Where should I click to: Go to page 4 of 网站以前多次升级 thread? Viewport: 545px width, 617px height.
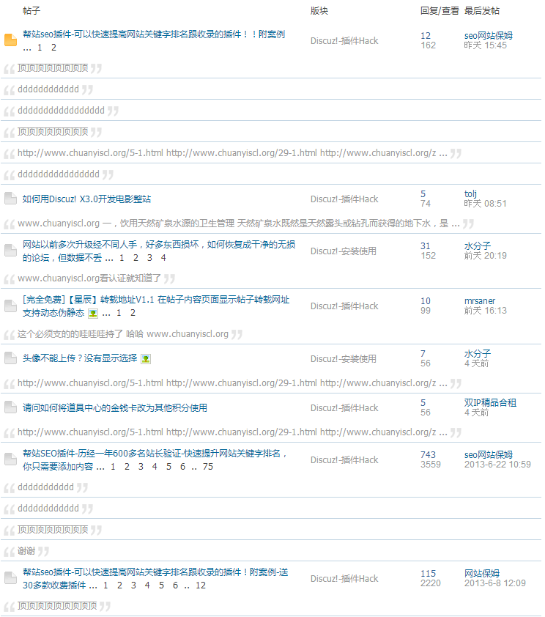point(163,258)
